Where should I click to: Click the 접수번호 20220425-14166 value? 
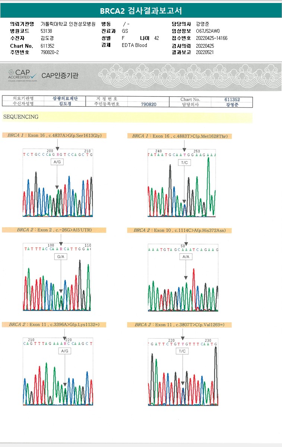pyautogui.click(x=212, y=38)
